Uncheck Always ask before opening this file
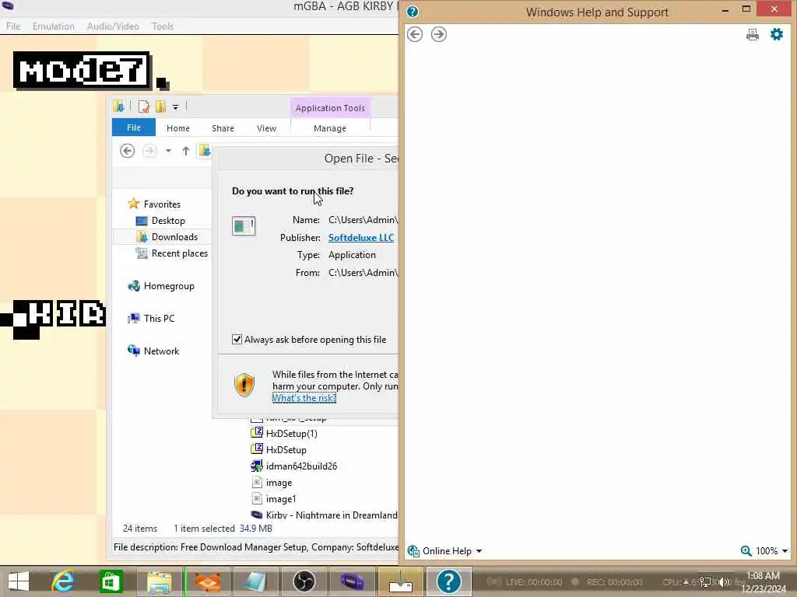 237,339
